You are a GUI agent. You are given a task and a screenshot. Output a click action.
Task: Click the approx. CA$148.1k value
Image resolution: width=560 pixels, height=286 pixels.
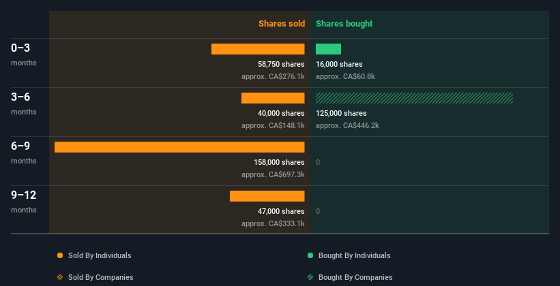273,125
